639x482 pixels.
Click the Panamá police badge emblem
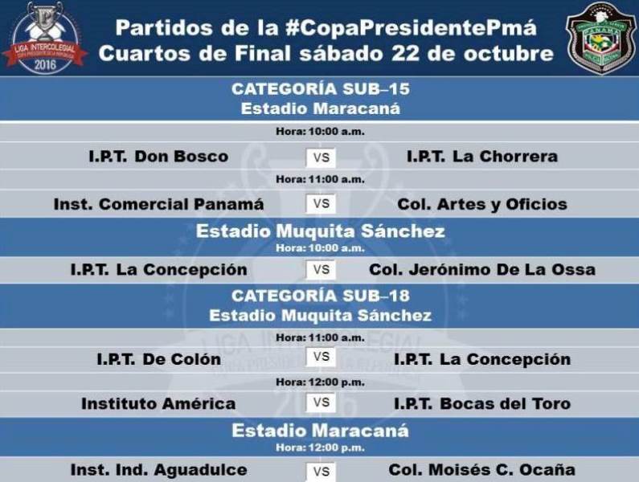coord(600,37)
